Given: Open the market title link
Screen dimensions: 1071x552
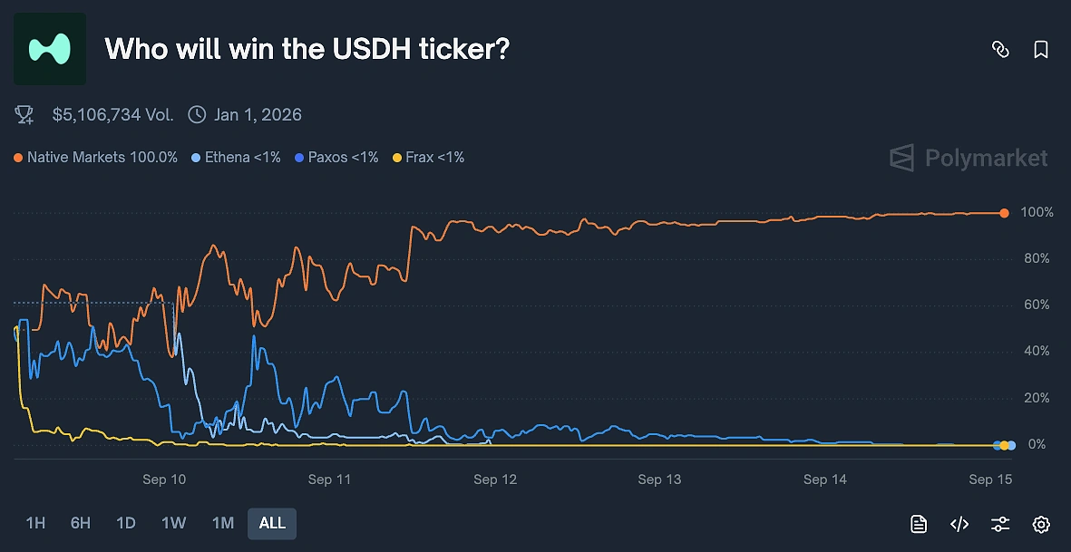Looking at the screenshot, I should click(x=308, y=48).
